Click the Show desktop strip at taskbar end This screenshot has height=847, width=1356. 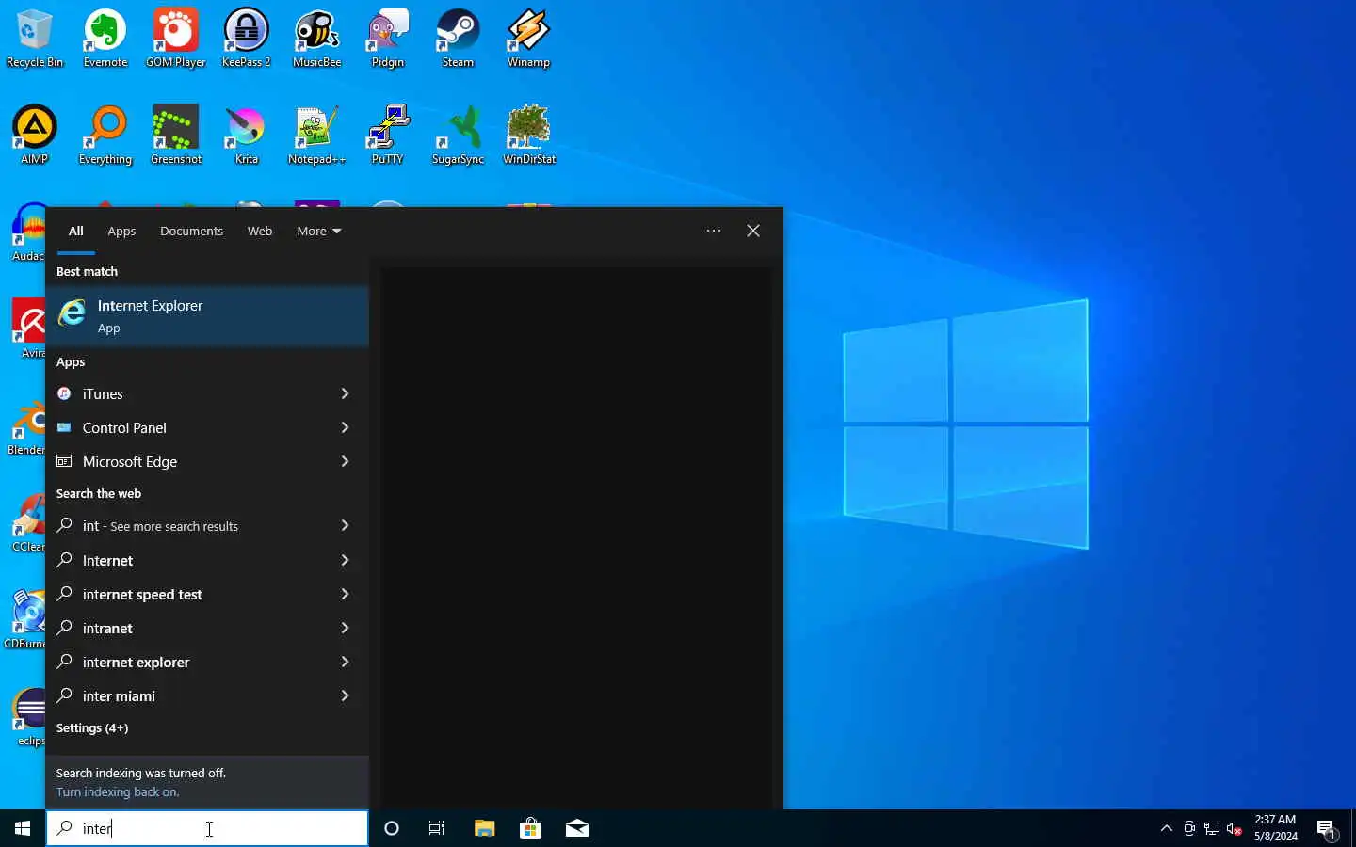click(x=1353, y=828)
